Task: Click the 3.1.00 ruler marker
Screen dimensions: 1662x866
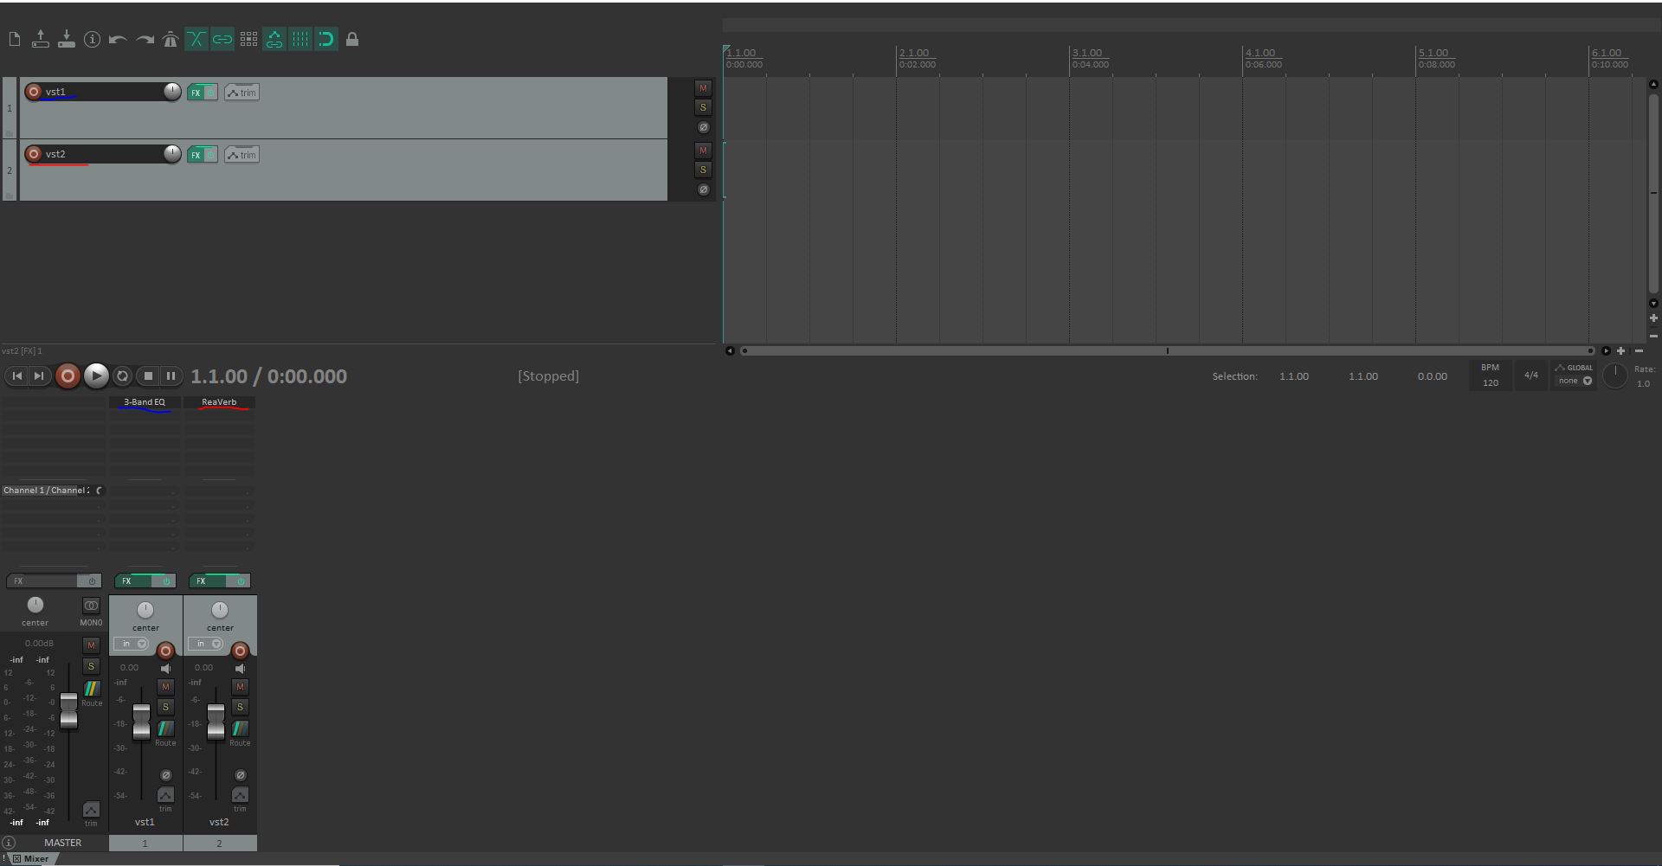Action: [x=1088, y=53]
